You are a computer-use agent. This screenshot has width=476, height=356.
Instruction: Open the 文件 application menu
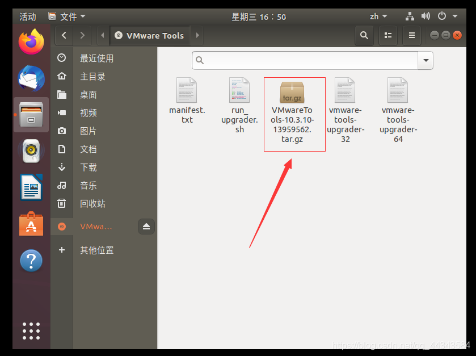point(67,16)
